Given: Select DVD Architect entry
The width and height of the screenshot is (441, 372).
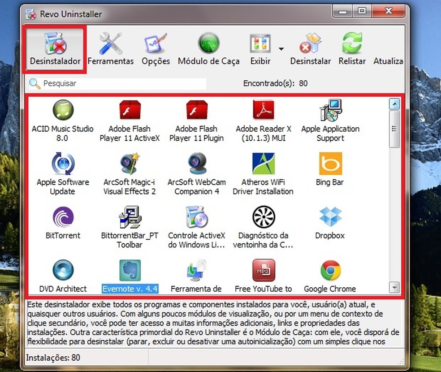Looking at the screenshot, I should point(63,276).
